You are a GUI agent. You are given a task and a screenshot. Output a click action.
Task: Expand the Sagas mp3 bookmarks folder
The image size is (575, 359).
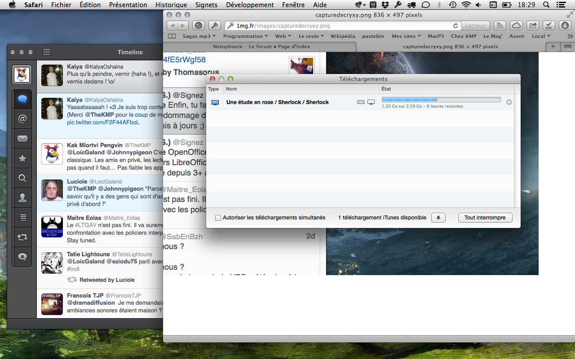199,36
